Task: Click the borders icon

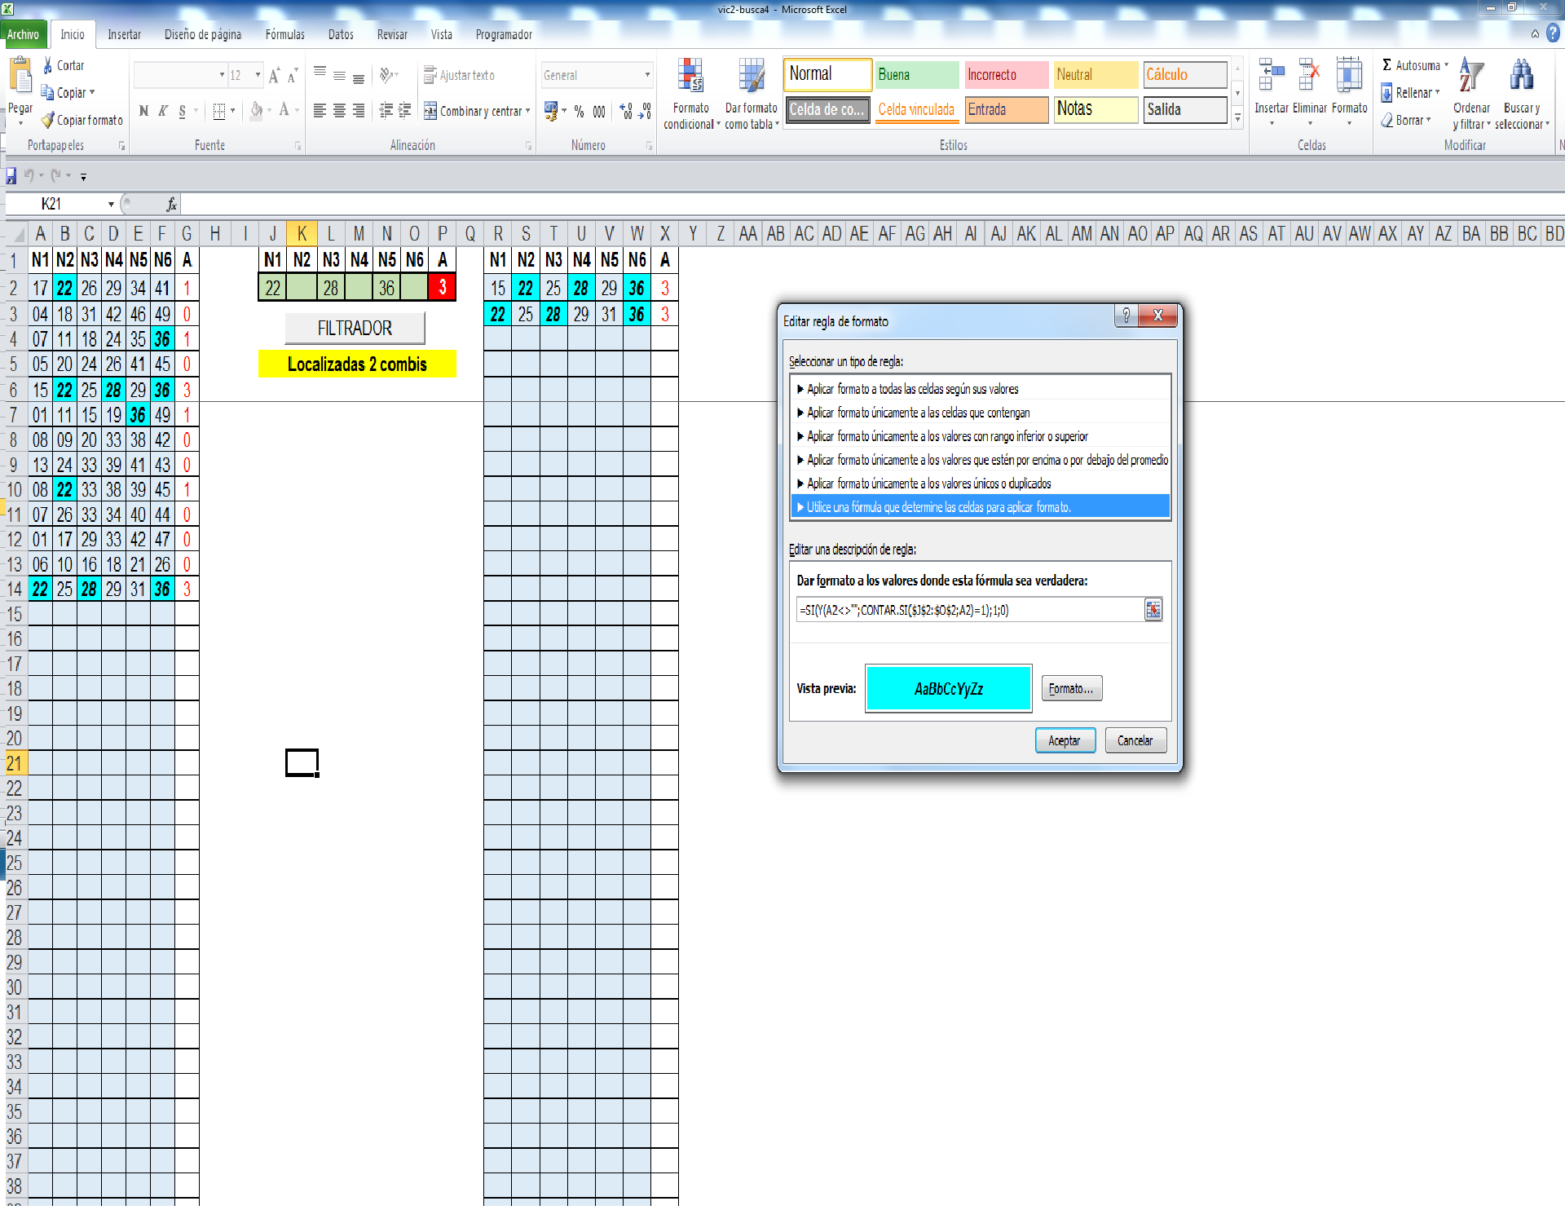Action: tap(218, 111)
